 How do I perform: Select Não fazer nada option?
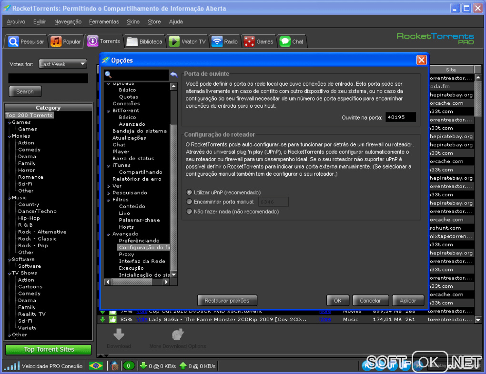tap(189, 212)
